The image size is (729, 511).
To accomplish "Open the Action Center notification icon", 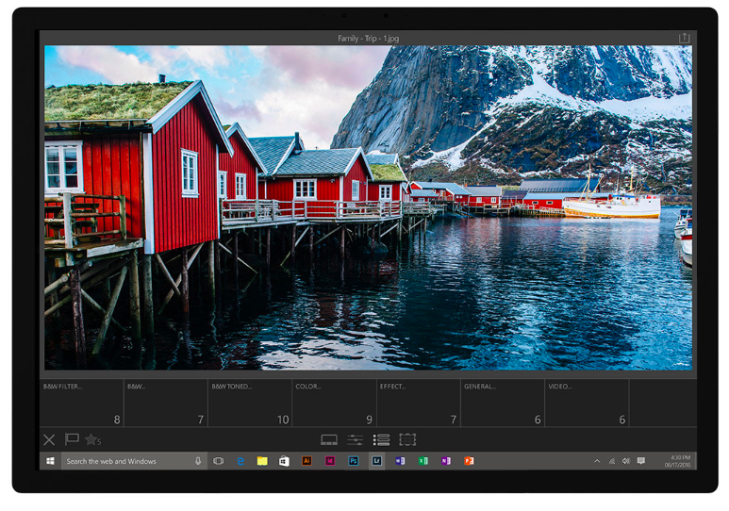I will (641, 461).
